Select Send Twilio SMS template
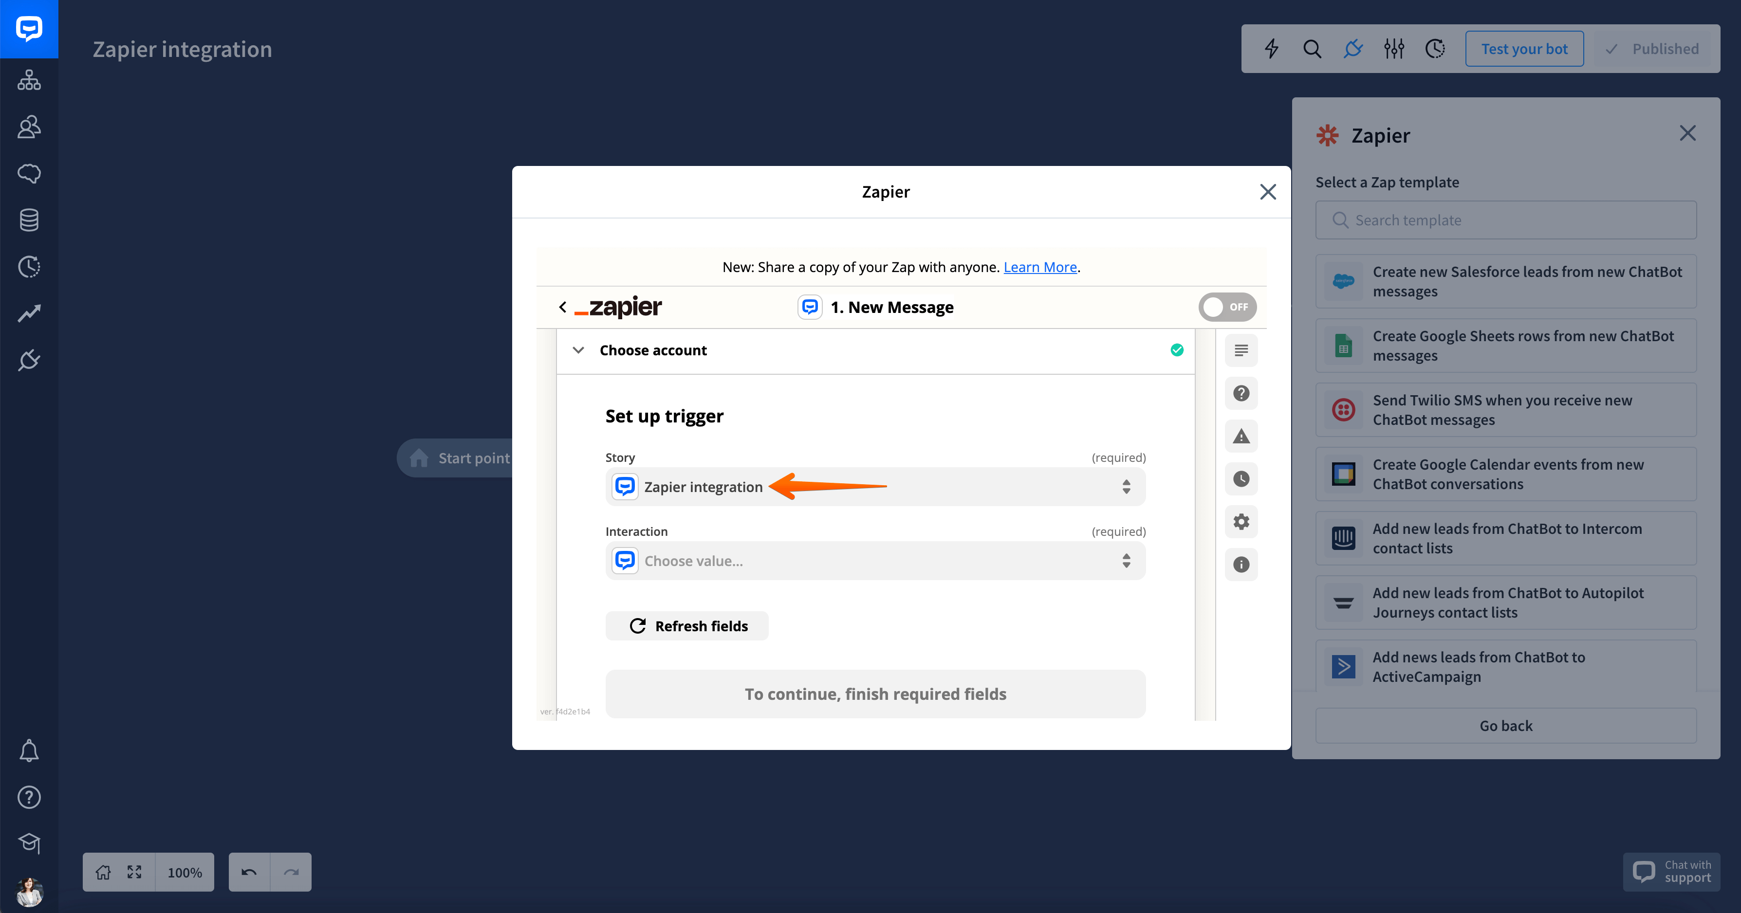Screen dimensions: 1741x913 [1506, 410]
